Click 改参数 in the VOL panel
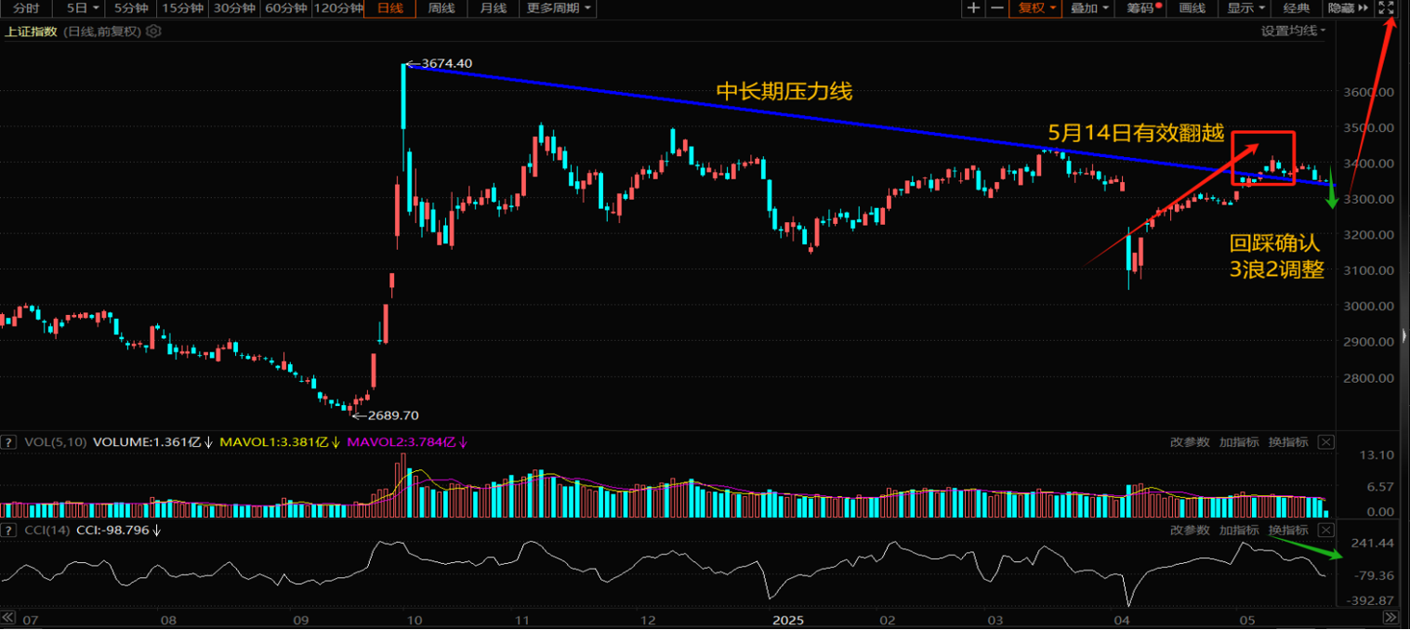 (x=1190, y=442)
